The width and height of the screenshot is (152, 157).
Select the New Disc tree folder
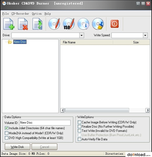pyautogui.click(x=20, y=42)
